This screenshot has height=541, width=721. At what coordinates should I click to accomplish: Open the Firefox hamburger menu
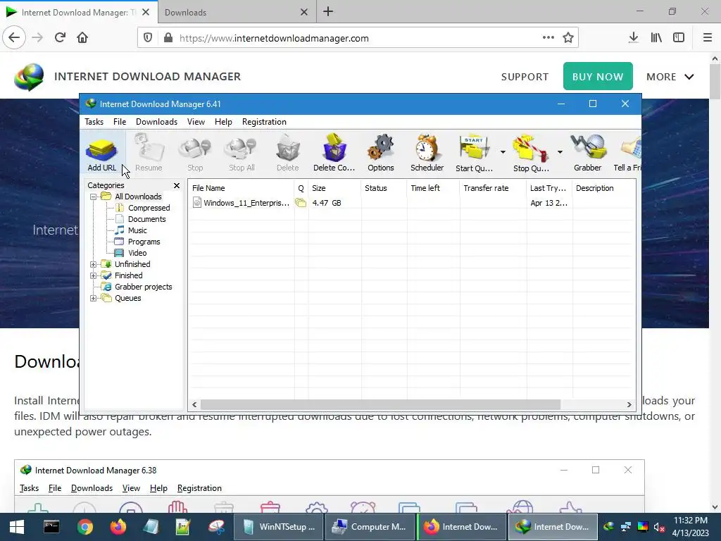click(x=708, y=38)
